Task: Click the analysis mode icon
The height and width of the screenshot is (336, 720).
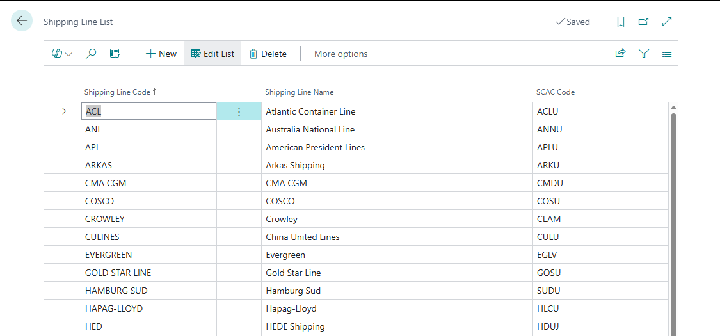Action: tap(115, 54)
